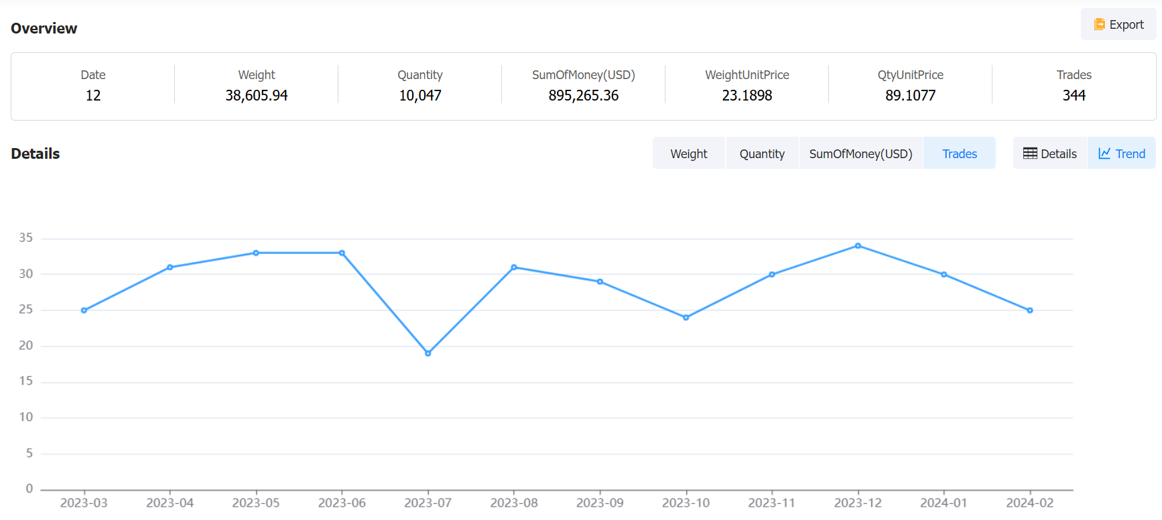
Task: Click the Date value 12
Action: (x=93, y=95)
